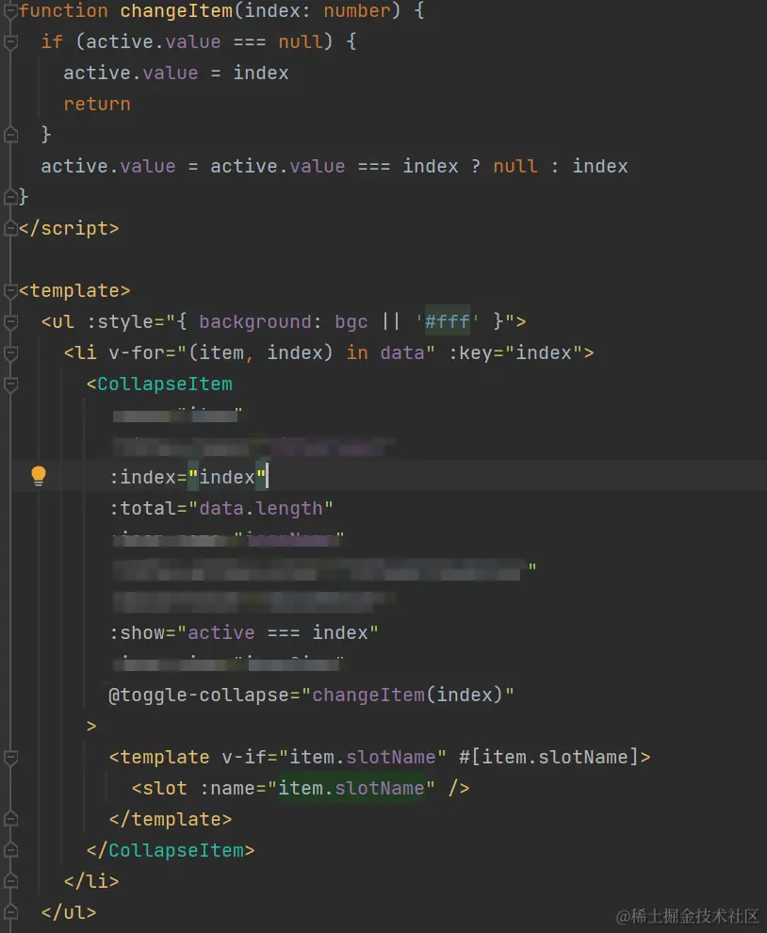Collapse the changeItem function fold marker
The width and height of the screenshot is (767, 933).
pyautogui.click(x=10, y=10)
